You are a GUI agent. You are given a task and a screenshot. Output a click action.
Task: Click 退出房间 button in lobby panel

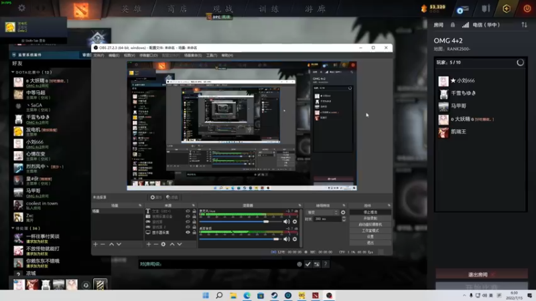tap(481, 274)
